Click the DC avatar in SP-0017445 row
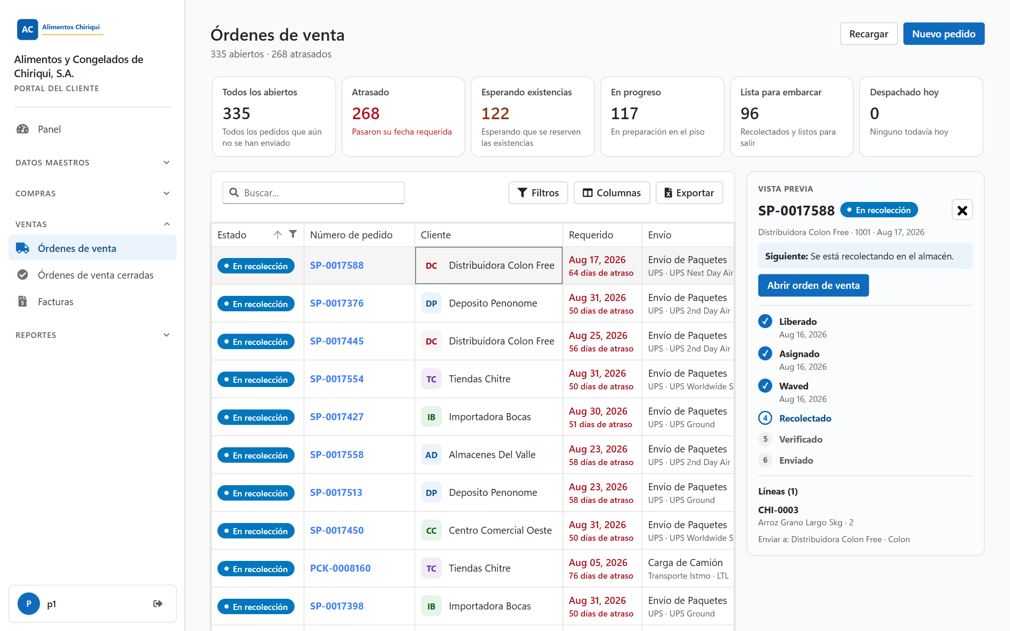1010x631 pixels. click(x=432, y=341)
